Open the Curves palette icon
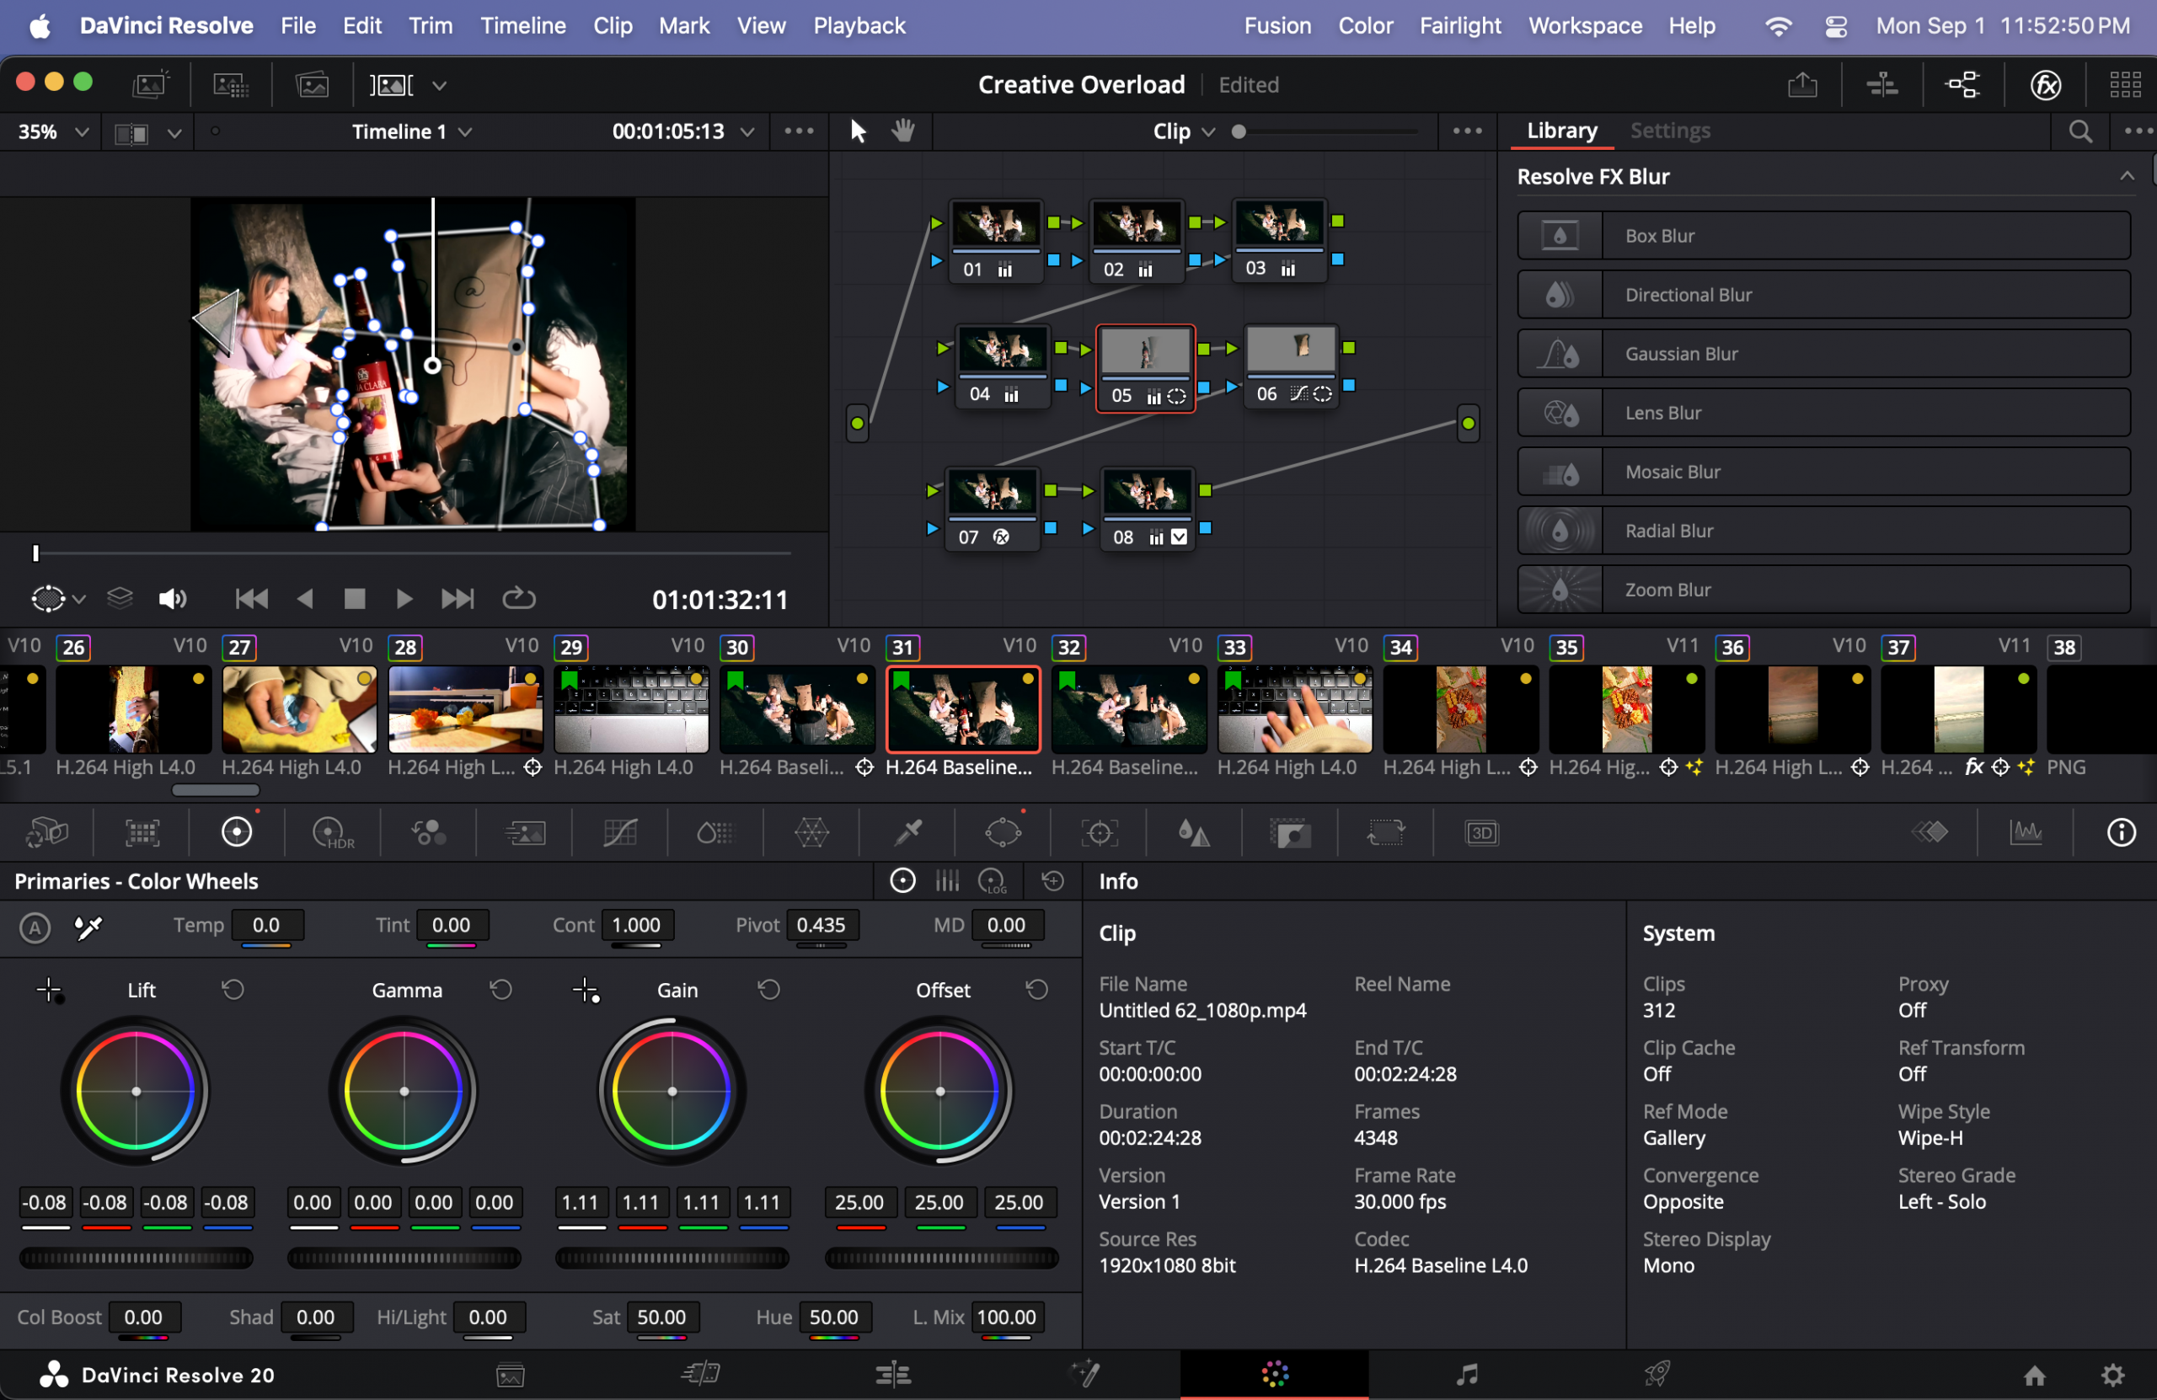The image size is (2157, 1400). pos(620,832)
